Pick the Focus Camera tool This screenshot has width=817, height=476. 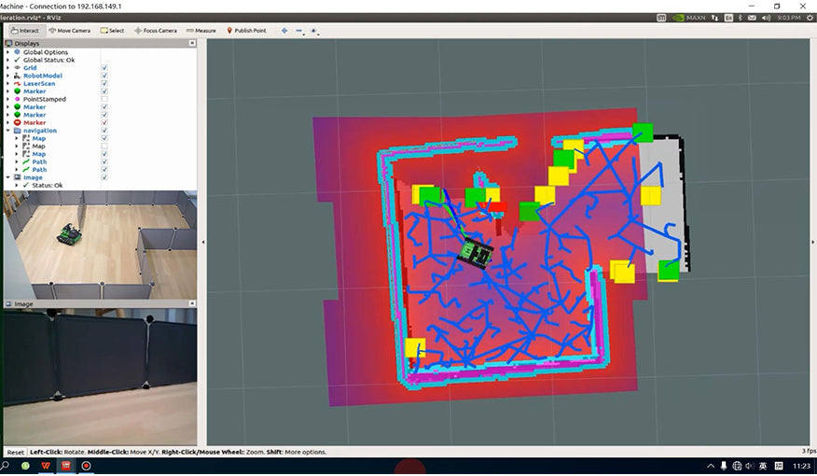click(x=156, y=30)
